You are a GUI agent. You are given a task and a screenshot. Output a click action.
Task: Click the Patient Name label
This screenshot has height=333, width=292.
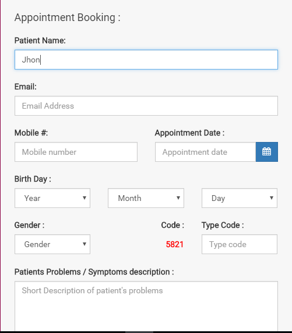click(40, 40)
